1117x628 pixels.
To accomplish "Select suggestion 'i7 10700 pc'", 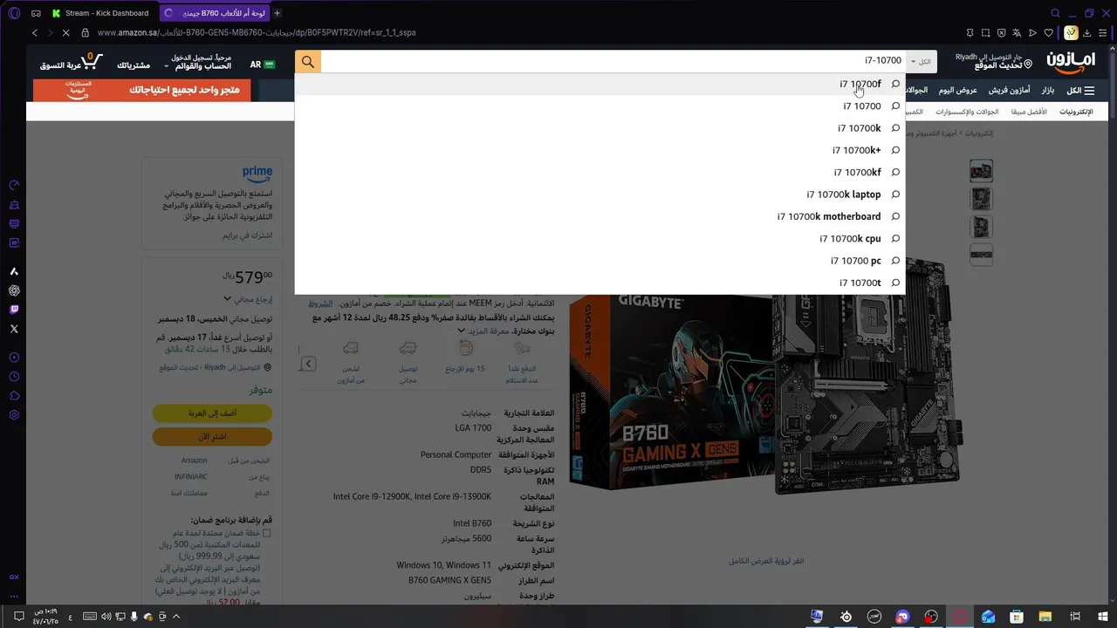I will pos(600,261).
